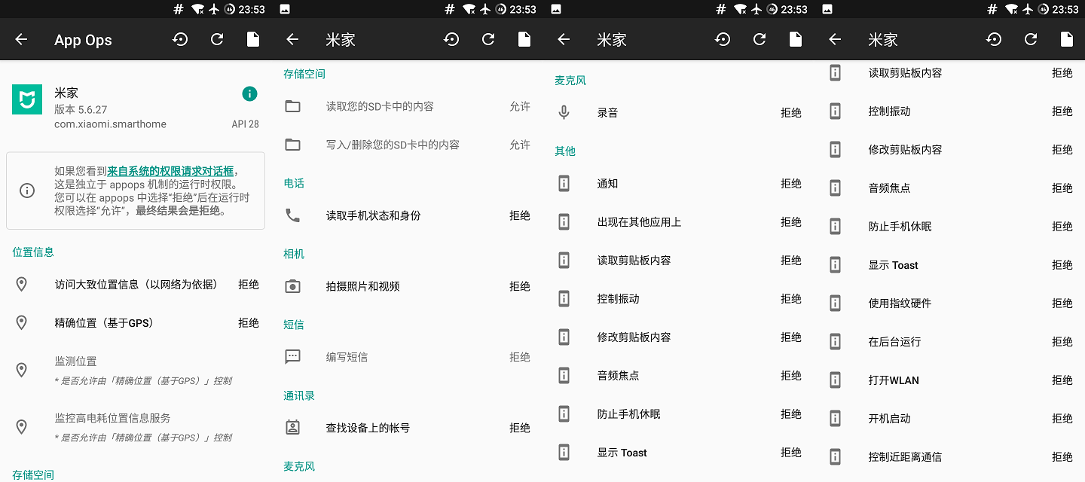This screenshot has height=482, width=1085.
Task: Select the 在后台运行 label
Action: [894, 341]
